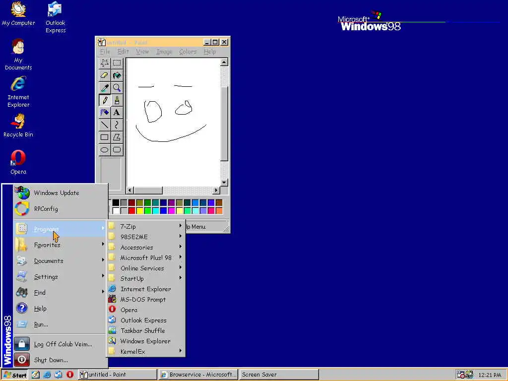Select the Airbrush spray tool
Image resolution: width=508 pixels, height=381 pixels.
pyautogui.click(x=104, y=113)
